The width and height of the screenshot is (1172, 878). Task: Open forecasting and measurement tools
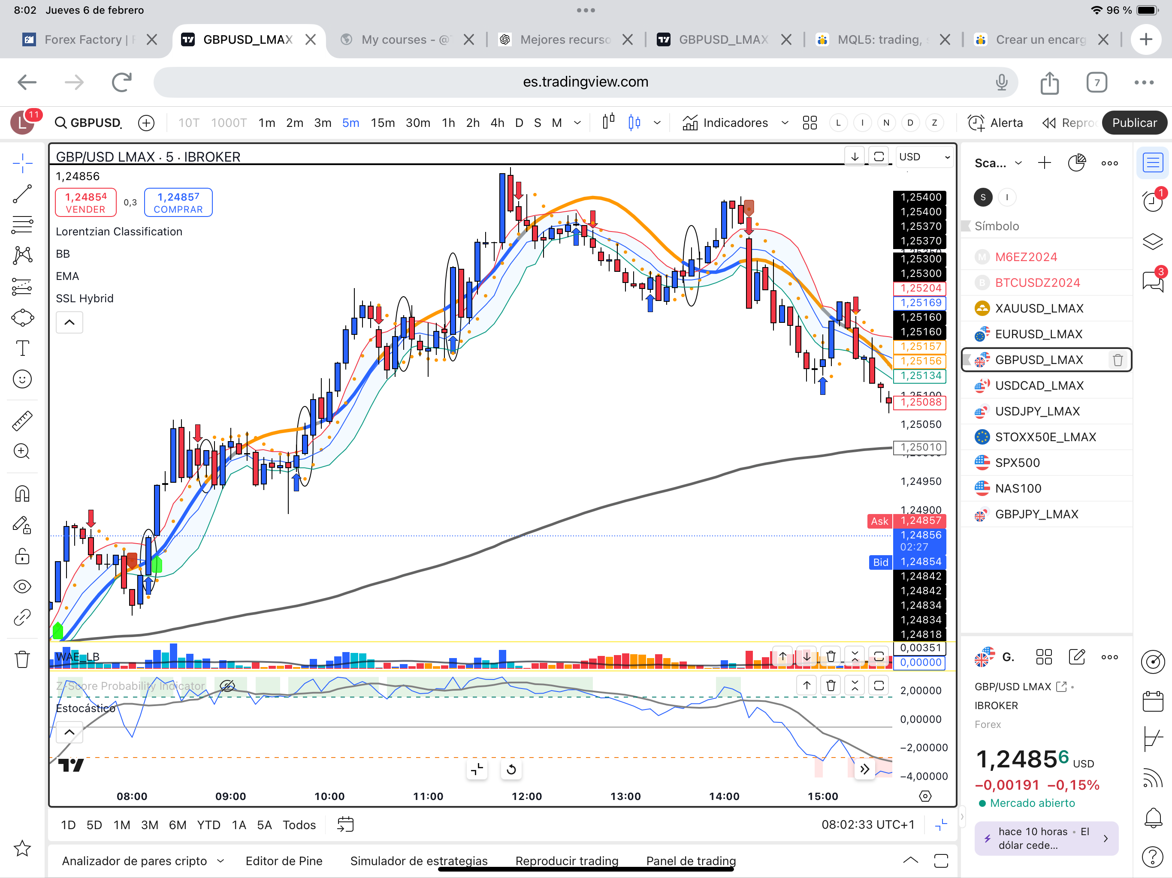(22, 286)
